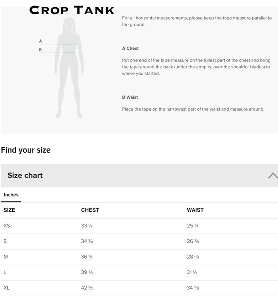
Task: Select the XS size row
Action: pyautogui.click(x=139, y=226)
